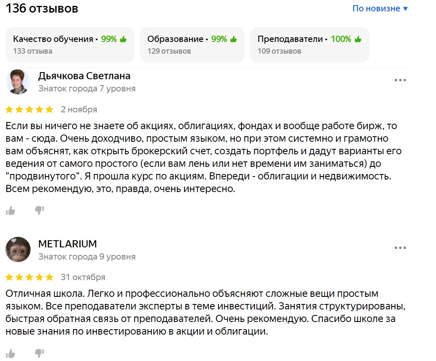Like METLARIUM's review with thumbs up
Image resolution: width=436 pixels, height=361 pixels.
10,353
